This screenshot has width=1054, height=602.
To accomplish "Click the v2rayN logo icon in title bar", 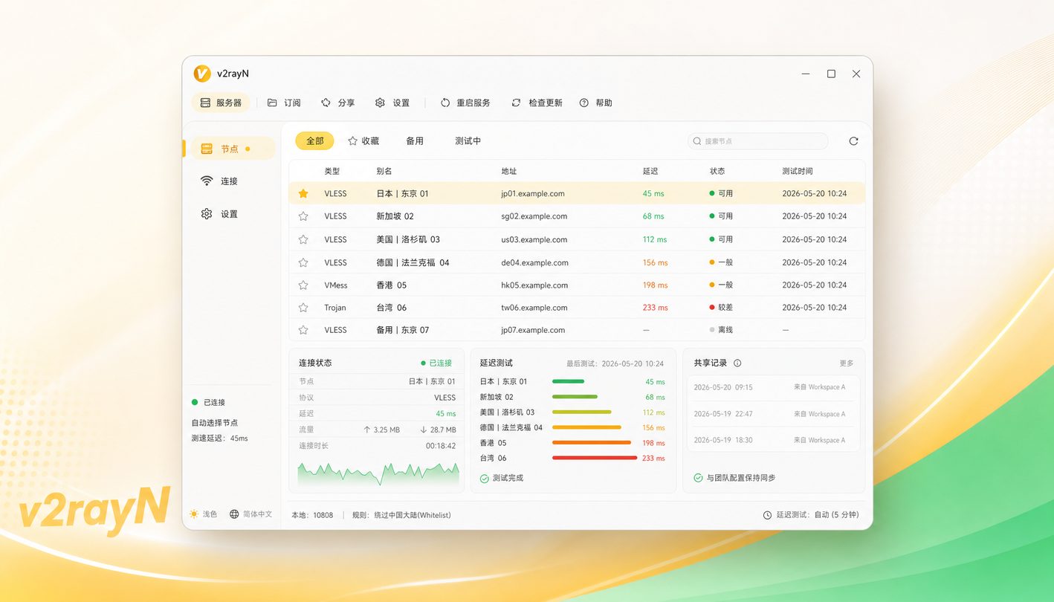I will [x=201, y=74].
